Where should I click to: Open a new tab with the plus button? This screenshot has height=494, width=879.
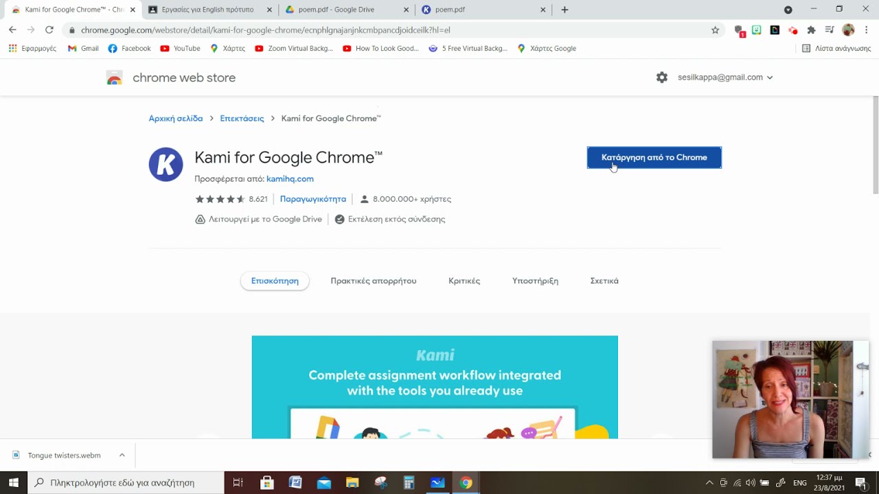564,10
